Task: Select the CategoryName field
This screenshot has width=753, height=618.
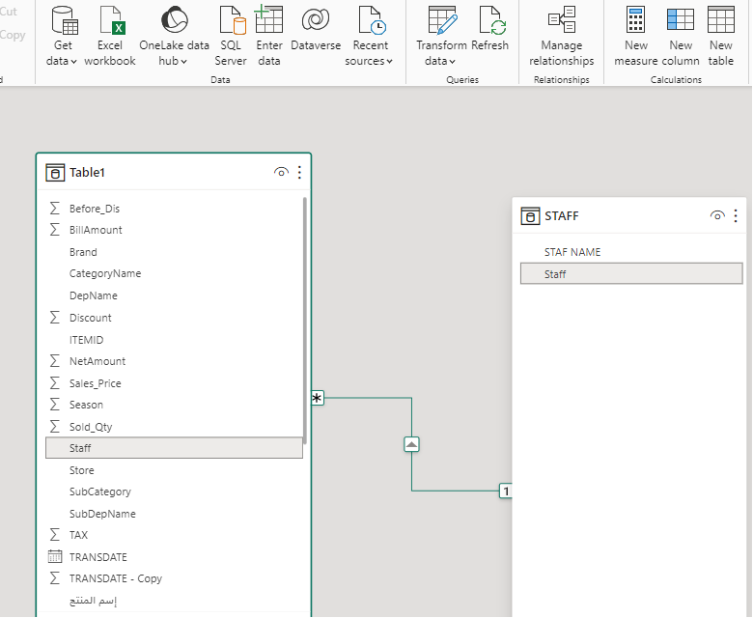Action: (x=174, y=273)
